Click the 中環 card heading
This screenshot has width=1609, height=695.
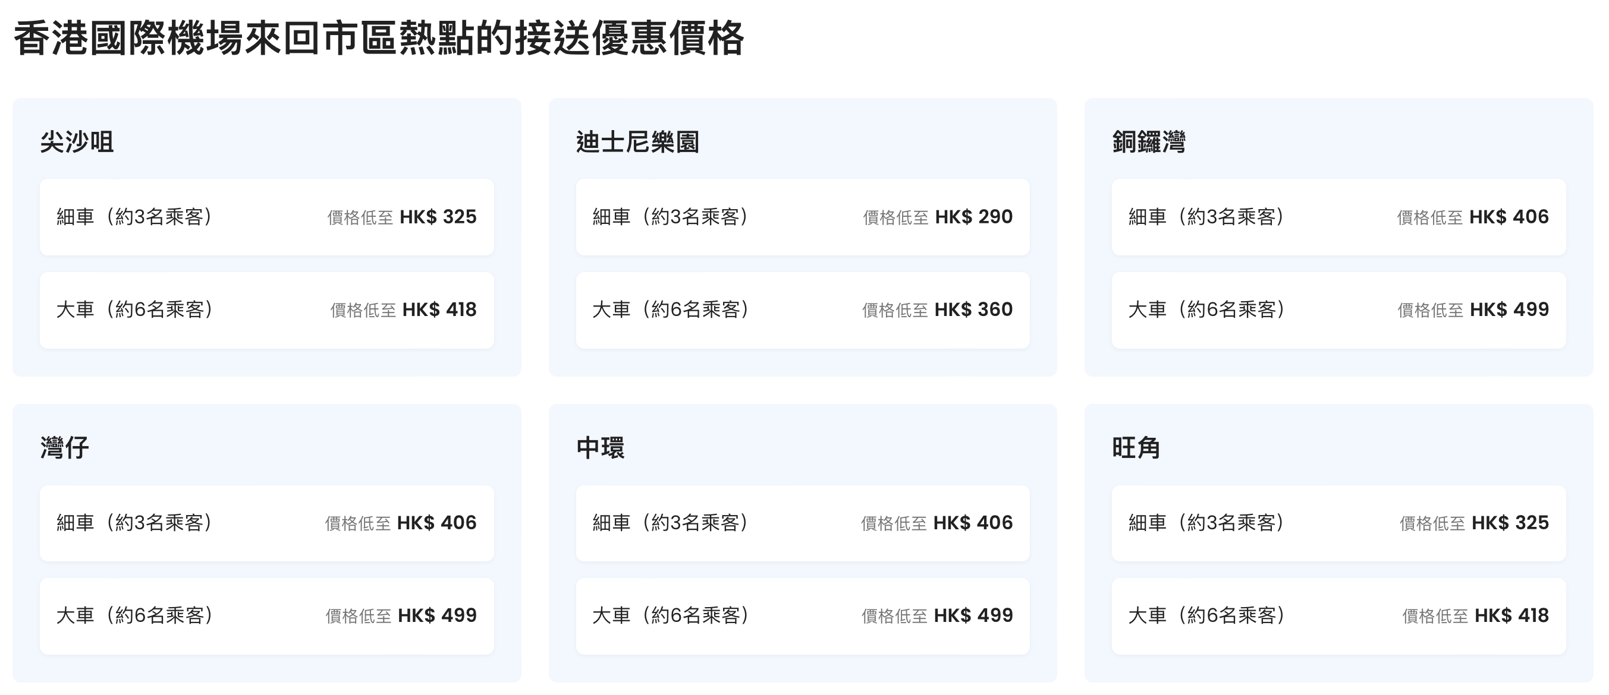(600, 448)
